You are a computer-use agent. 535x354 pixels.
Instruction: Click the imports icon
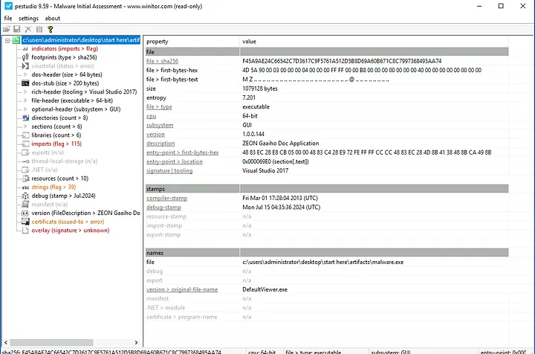coord(25,144)
